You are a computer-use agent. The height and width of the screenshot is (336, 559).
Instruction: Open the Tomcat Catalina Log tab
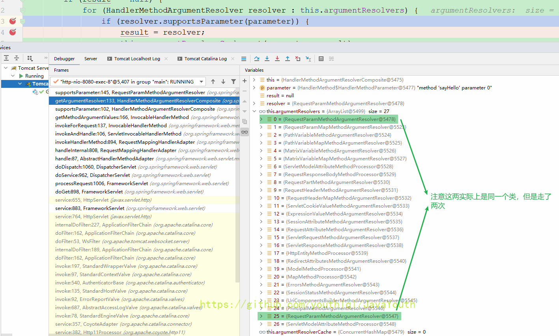205,59
